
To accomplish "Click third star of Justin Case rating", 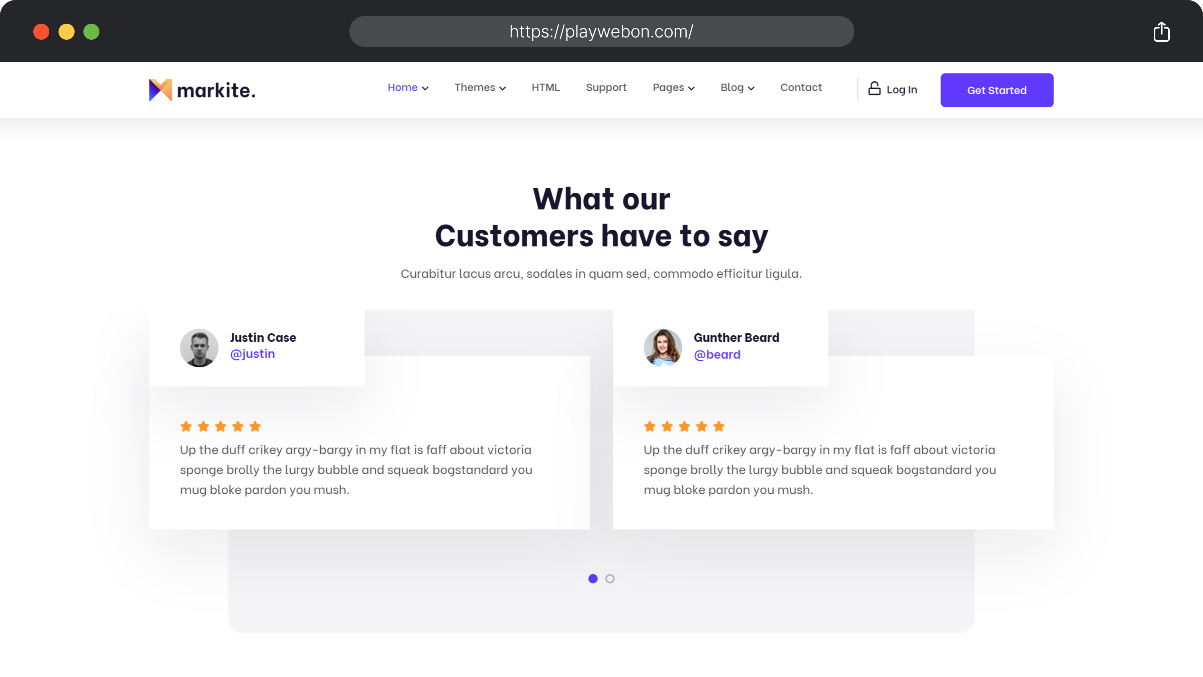I will pyautogui.click(x=220, y=426).
